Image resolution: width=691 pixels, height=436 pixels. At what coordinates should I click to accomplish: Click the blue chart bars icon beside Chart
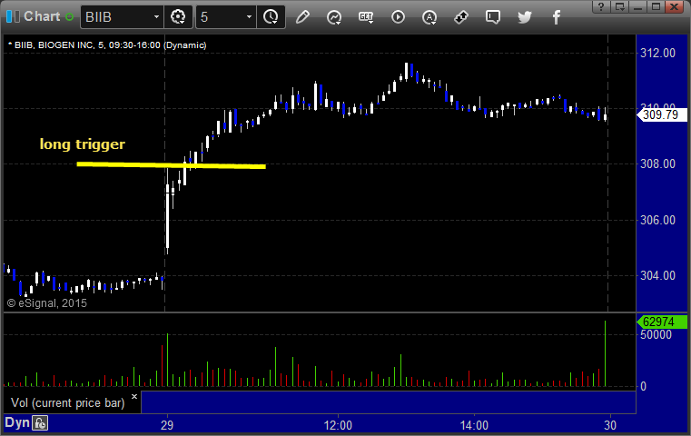[13, 16]
